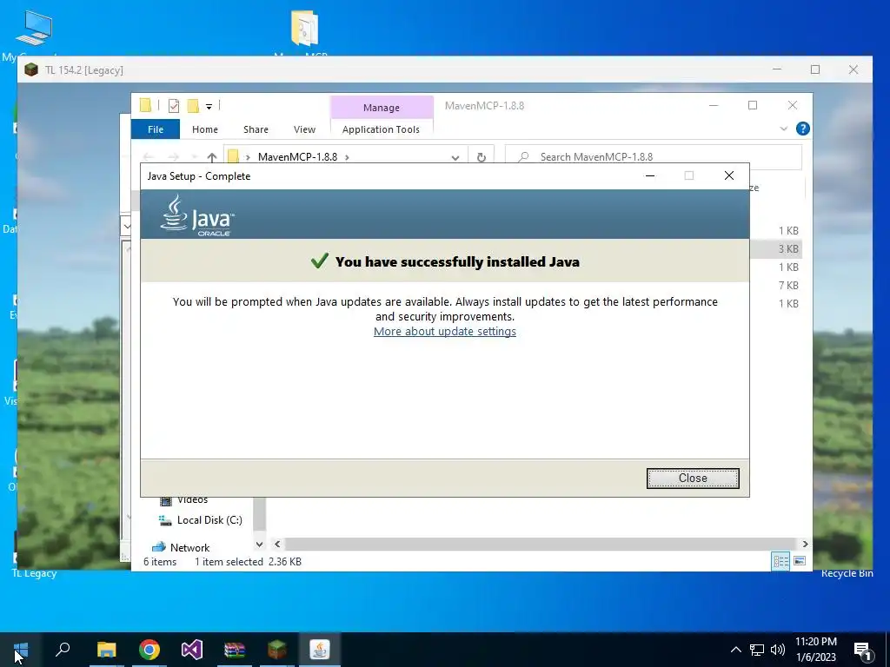Expand the address bar history dropdown

(x=455, y=158)
